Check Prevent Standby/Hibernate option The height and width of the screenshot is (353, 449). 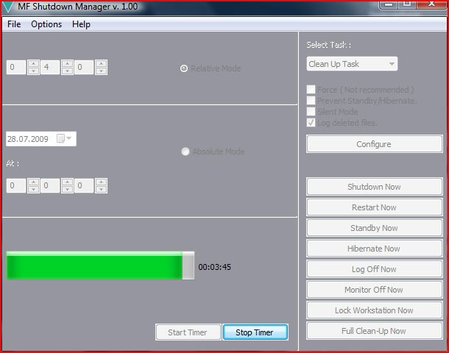(x=311, y=101)
